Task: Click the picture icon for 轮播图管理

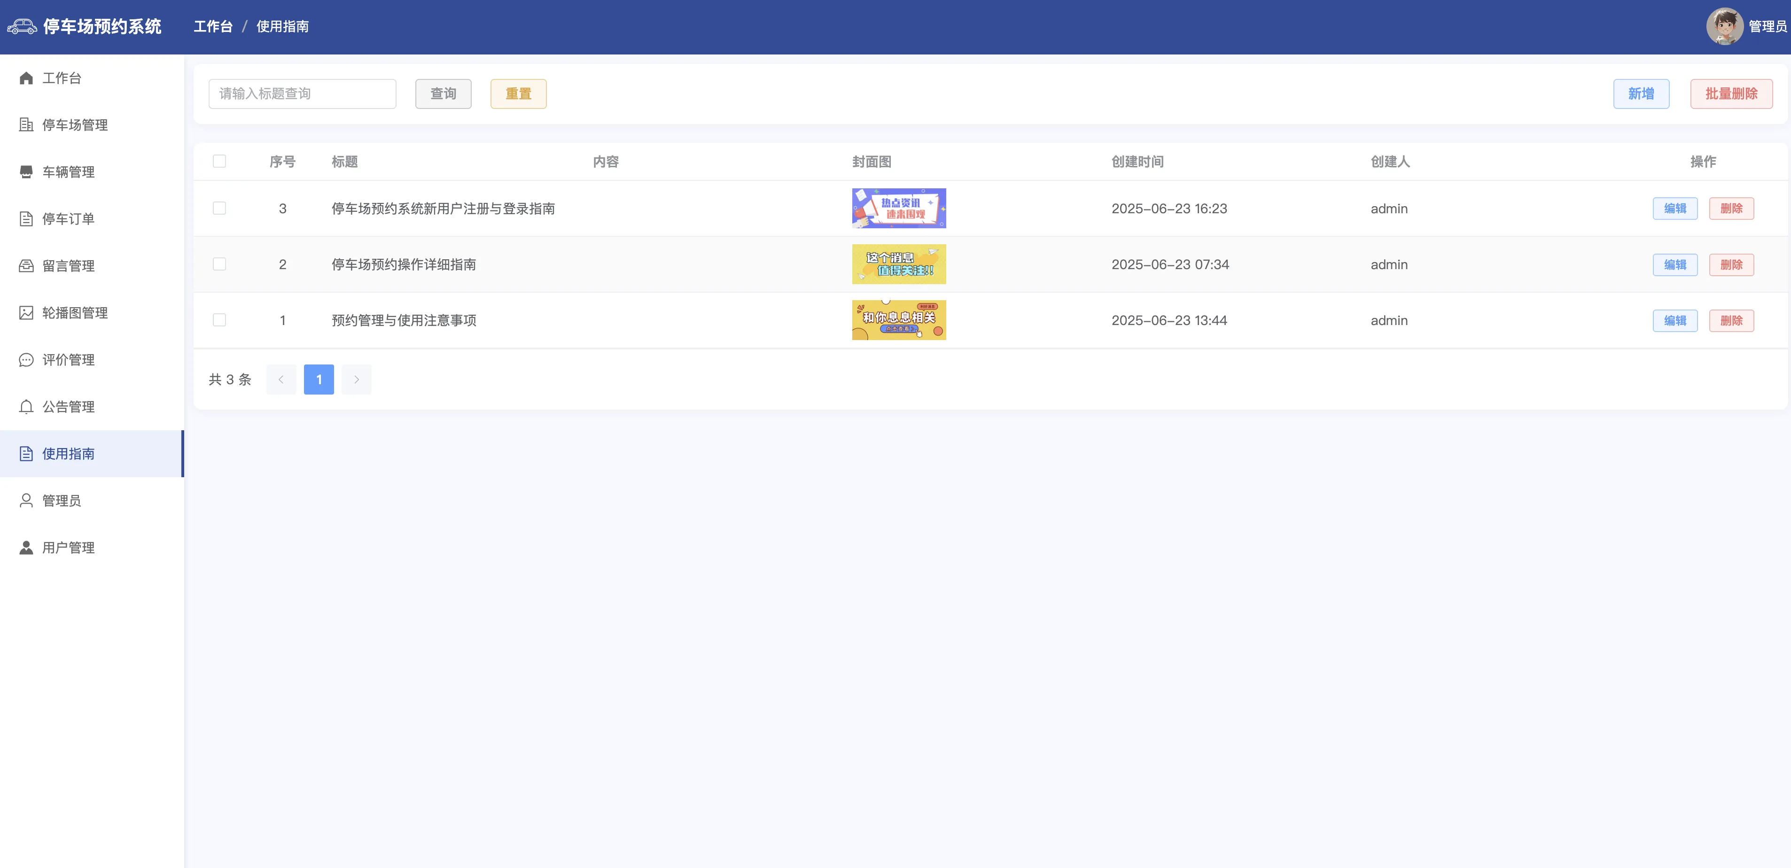Action: click(26, 313)
